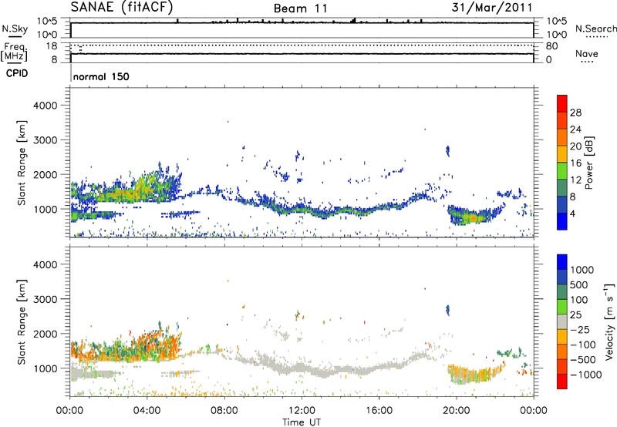The image size is (617, 427).
Task: Click the red bottom segment of the Velocity colorbar
Action: pos(562,382)
